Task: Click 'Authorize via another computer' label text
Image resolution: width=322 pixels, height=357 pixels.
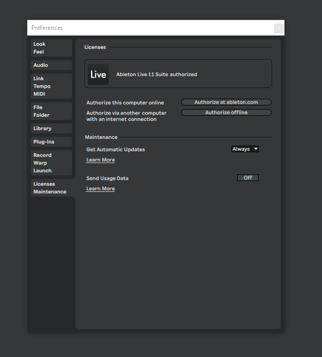Action: point(127,116)
